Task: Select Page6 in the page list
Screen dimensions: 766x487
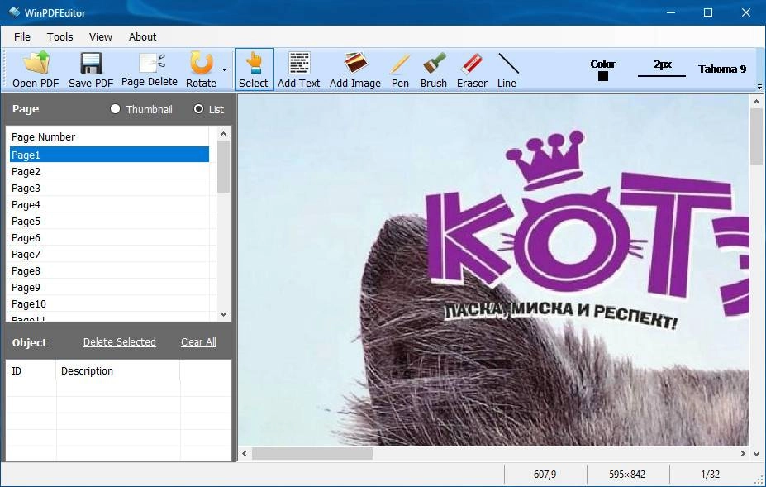Action: 109,238
